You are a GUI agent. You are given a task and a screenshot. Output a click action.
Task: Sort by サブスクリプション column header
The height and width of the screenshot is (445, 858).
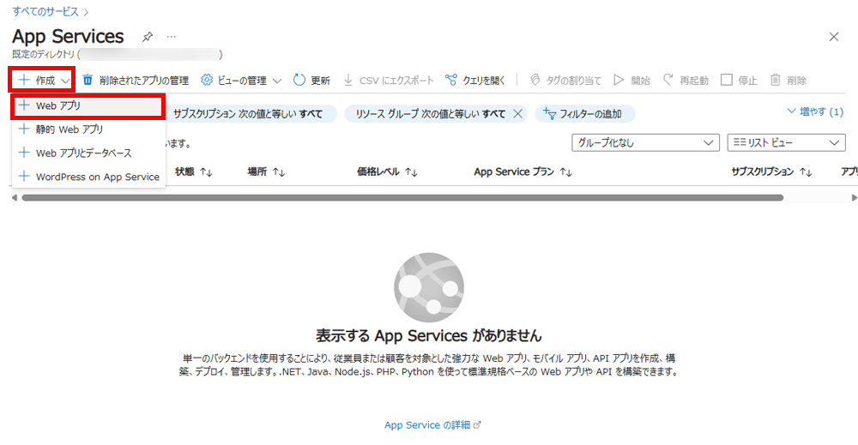pyautogui.click(x=771, y=171)
